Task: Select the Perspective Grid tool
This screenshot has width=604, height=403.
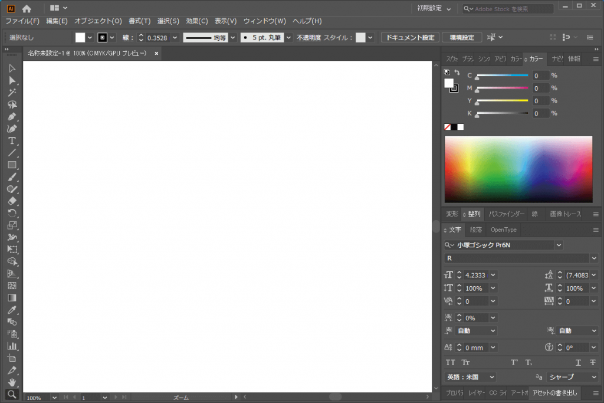Action: pyautogui.click(x=12, y=274)
